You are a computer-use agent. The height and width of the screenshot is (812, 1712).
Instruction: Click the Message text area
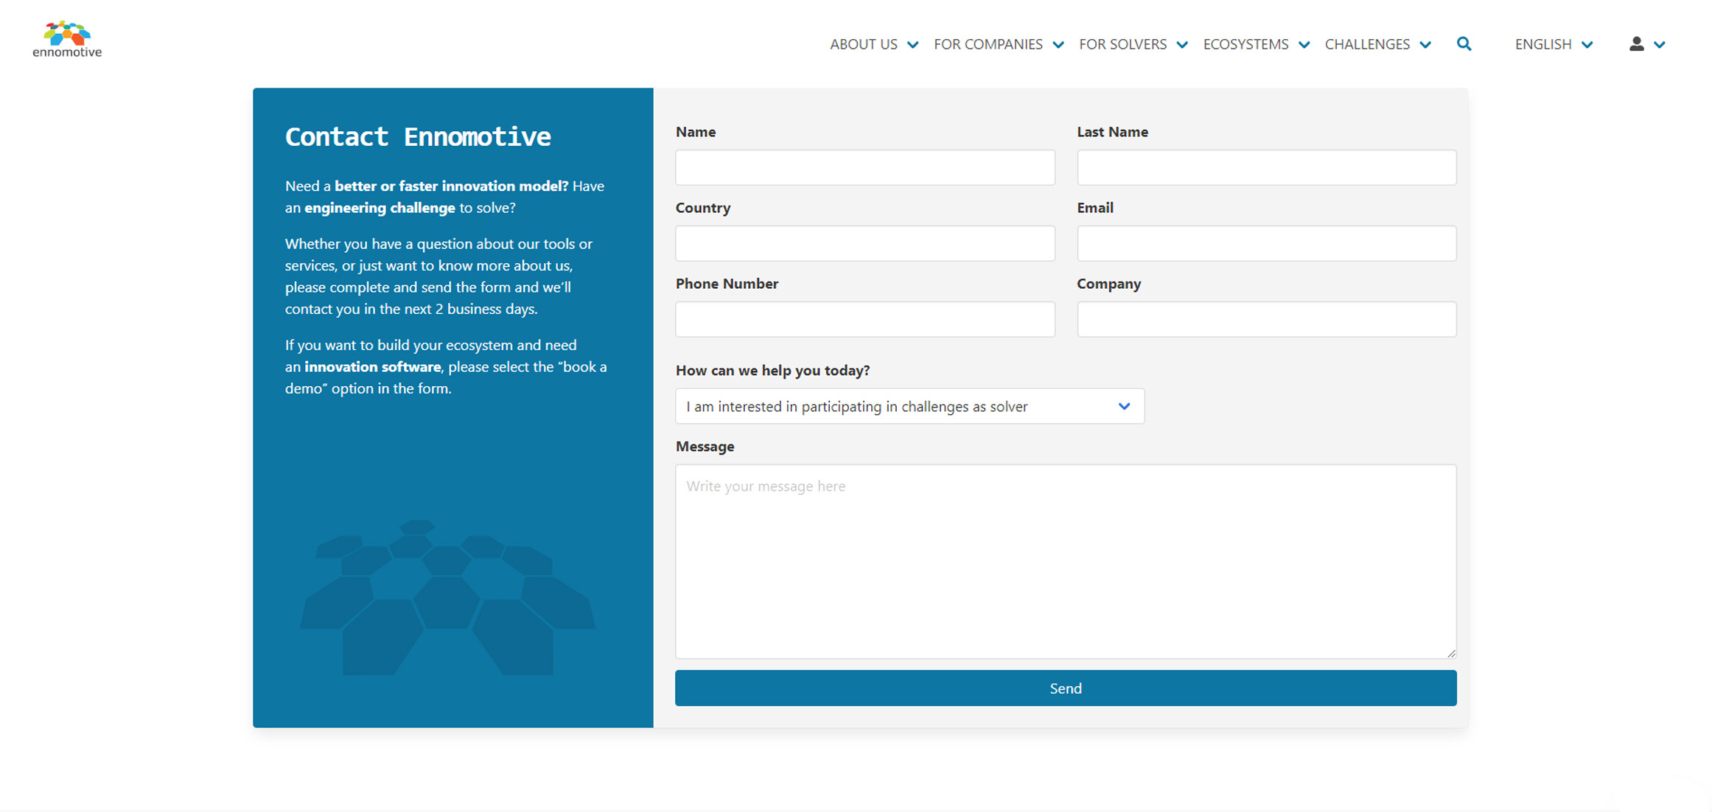(1065, 560)
